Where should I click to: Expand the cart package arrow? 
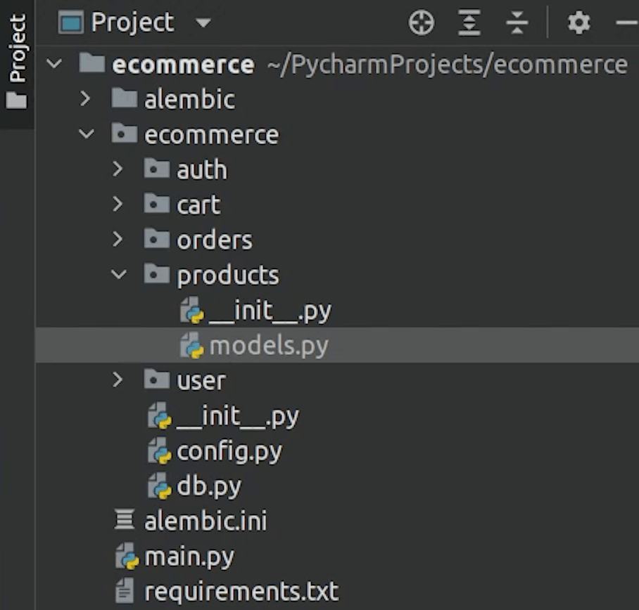pyautogui.click(x=118, y=205)
